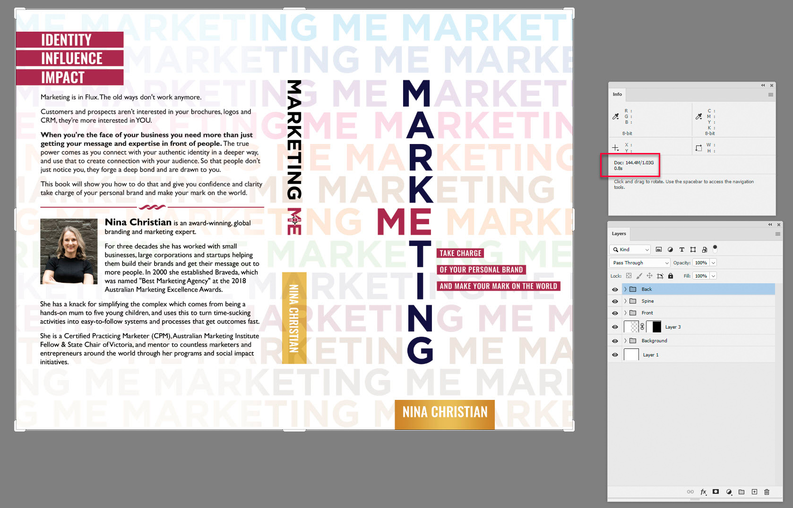Open the layer styles (fx) menu
This screenshot has width=793, height=508.
[703, 491]
